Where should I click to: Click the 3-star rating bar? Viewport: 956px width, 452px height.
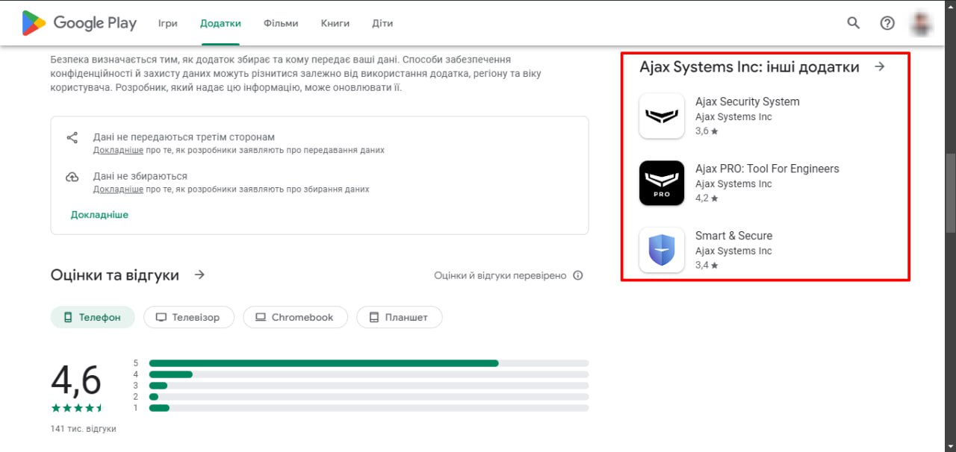tap(369, 386)
